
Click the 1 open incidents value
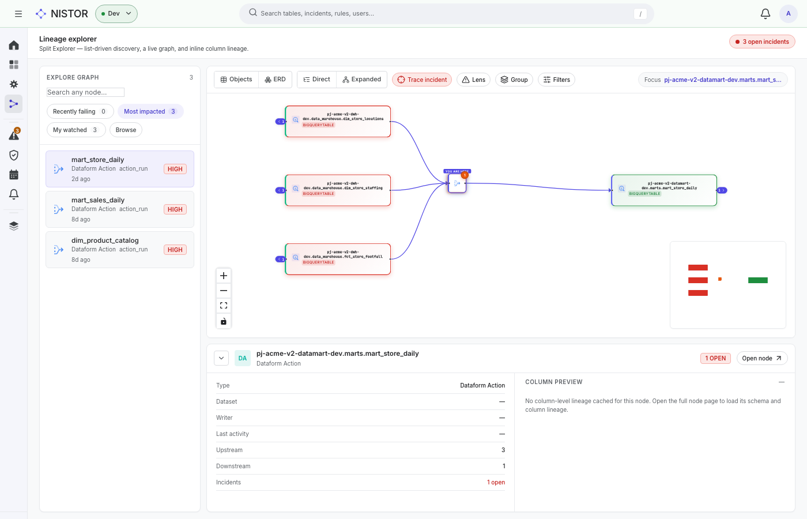pyautogui.click(x=496, y=482)
